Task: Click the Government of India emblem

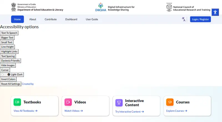Action: (x=14, y=7)
